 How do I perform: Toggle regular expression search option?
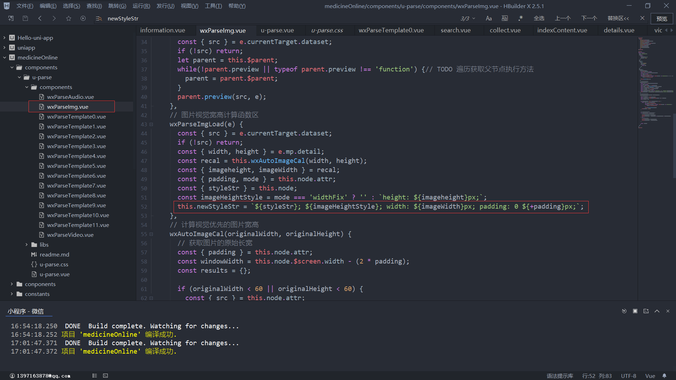[x=520, y=18]
